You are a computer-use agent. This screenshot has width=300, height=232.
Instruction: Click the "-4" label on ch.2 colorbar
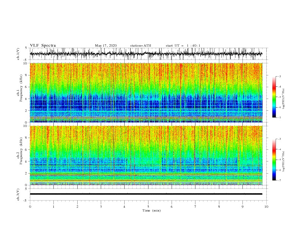coord(280,149)
